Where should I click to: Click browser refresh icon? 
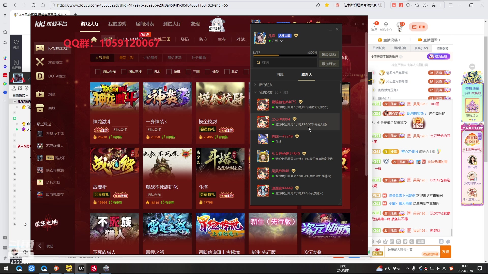34,5
